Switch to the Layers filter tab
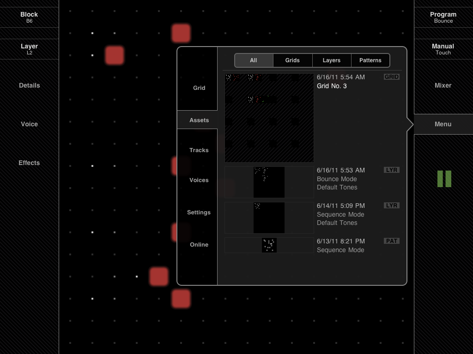 pyautogui.click(x=331, y=60)
